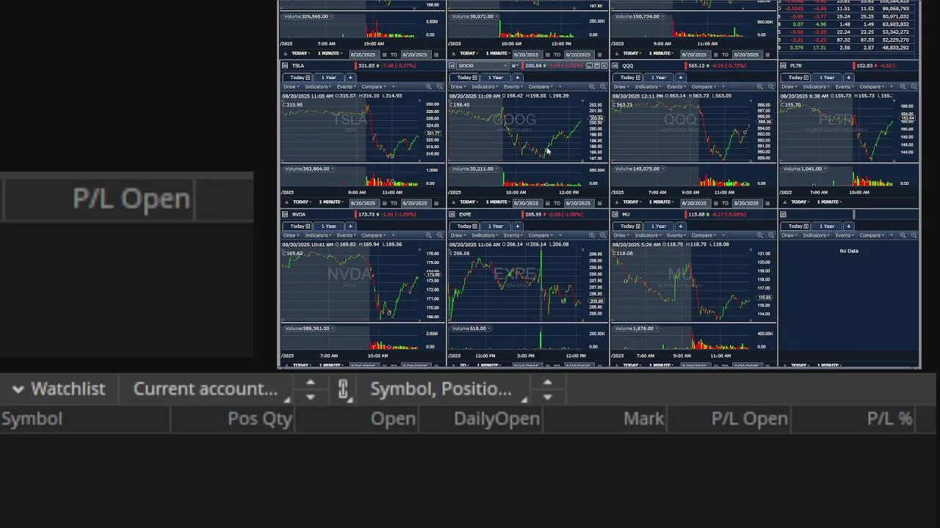Viewport: 940px width, 528px height.
Task: Click the MU panel chart icon
Action: click(x=615, y=214)
